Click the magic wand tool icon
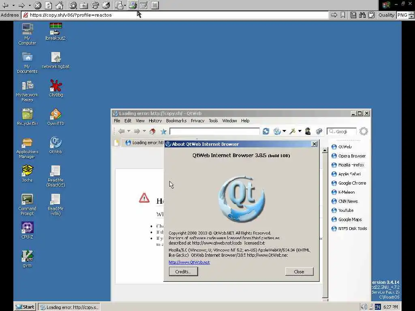Image resolution: width=415 pixels, height=311 pixels. [293, 131]
